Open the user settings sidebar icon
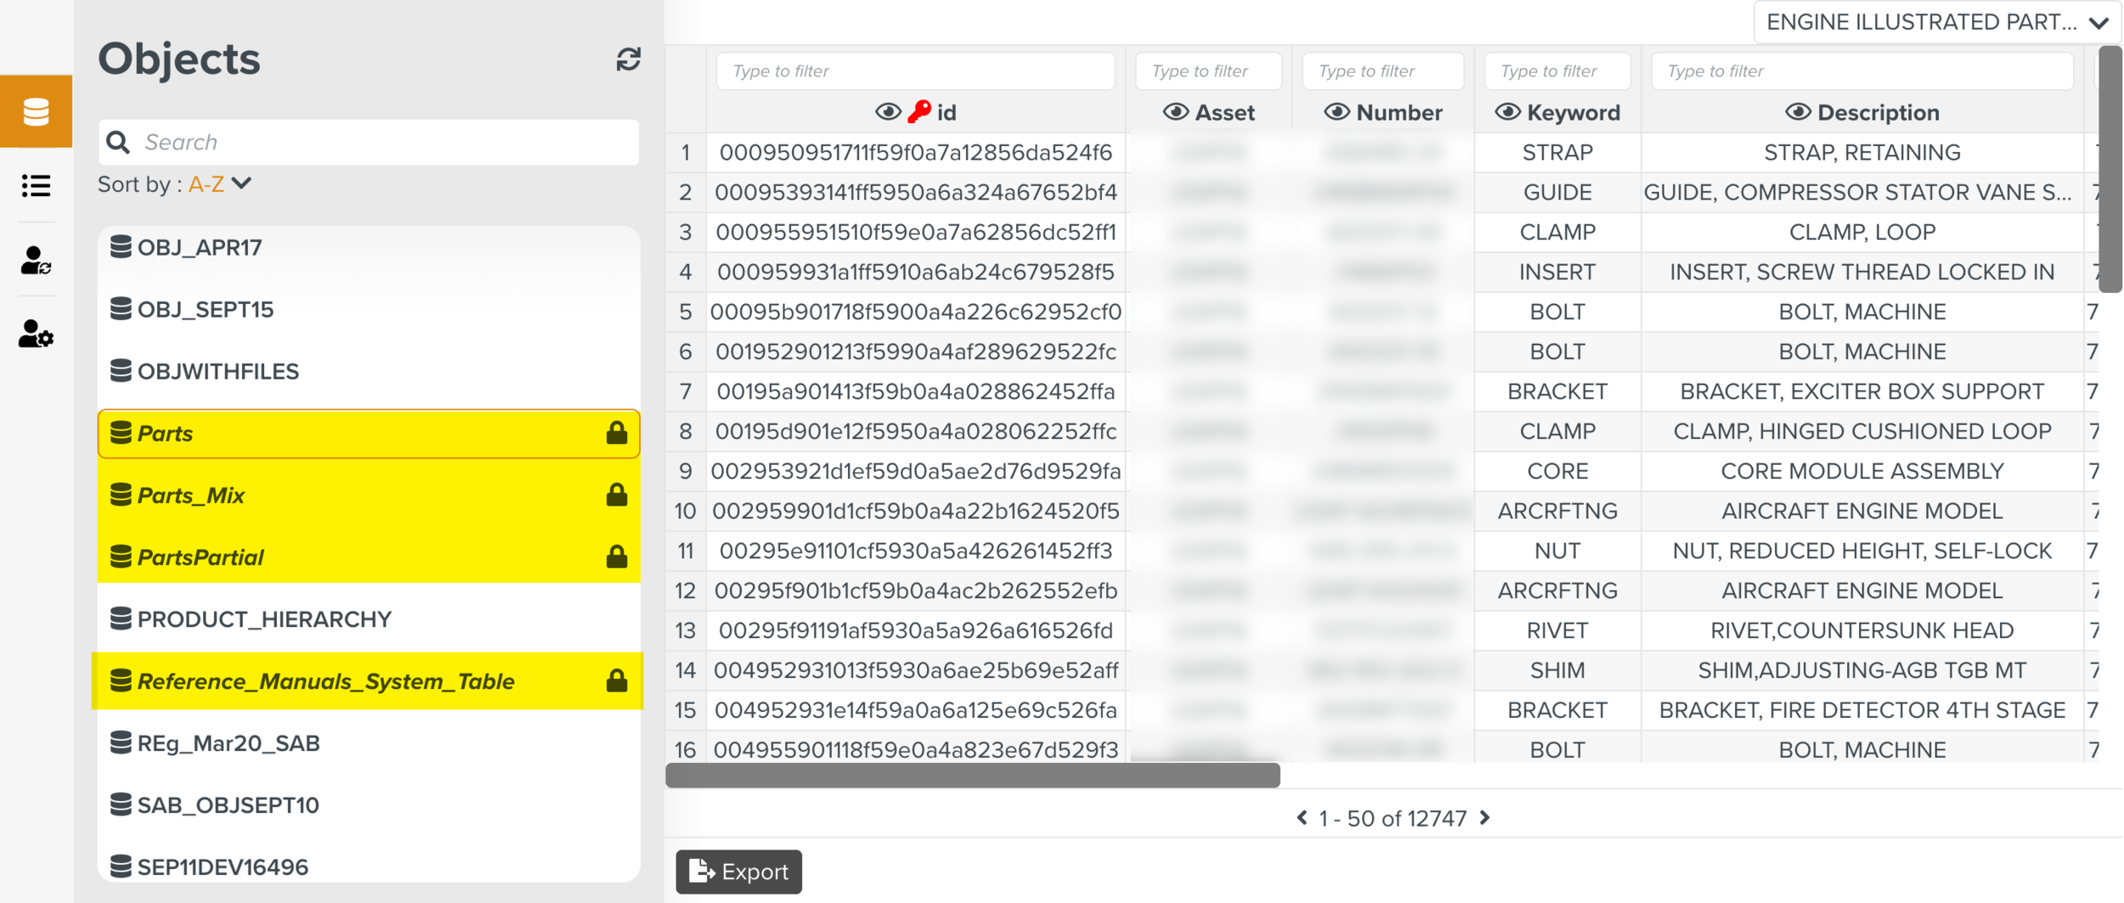The height and width of the screenshot is (903, 2124). (36, 334)
